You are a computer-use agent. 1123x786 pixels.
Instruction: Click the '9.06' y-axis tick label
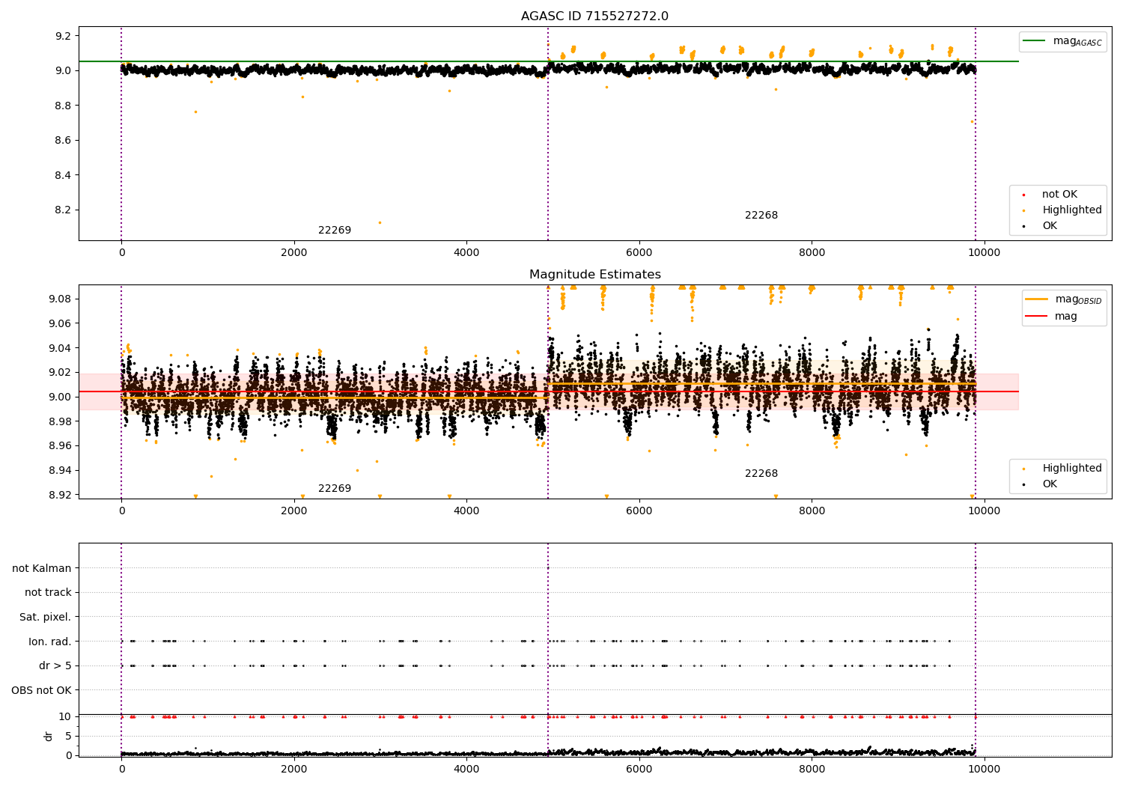[60, 323]
